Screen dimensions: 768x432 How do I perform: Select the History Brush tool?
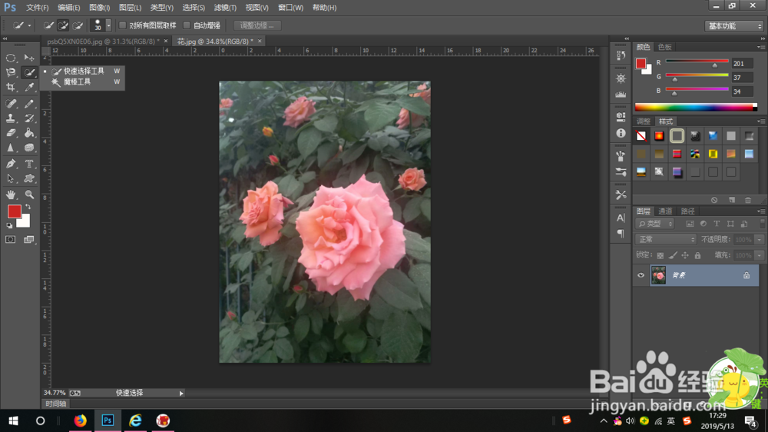pos(29,118)
